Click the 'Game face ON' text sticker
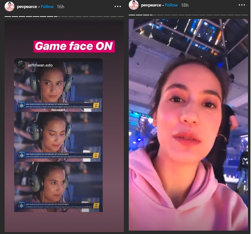 click(74, 47)
